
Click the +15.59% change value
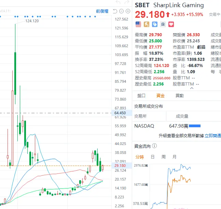pyautogui.click(x=194, y=14)
